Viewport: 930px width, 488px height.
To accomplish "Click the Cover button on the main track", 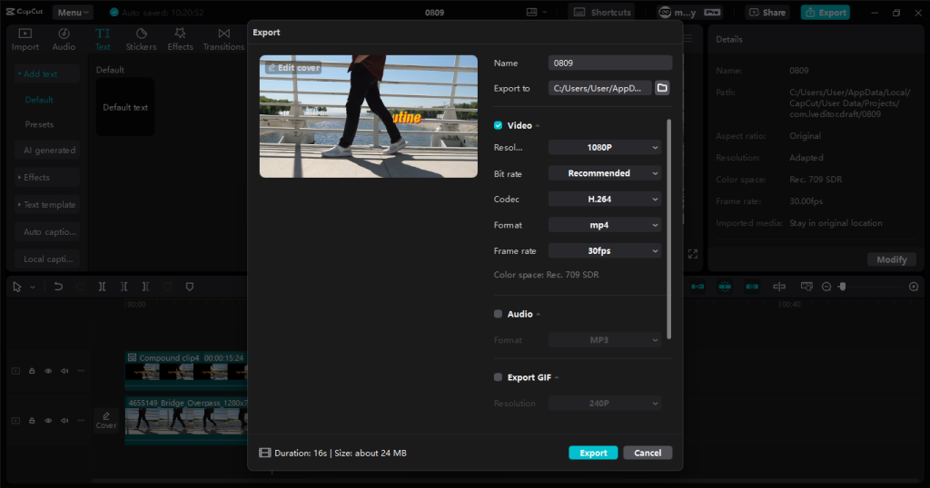I will pos(106,420).
